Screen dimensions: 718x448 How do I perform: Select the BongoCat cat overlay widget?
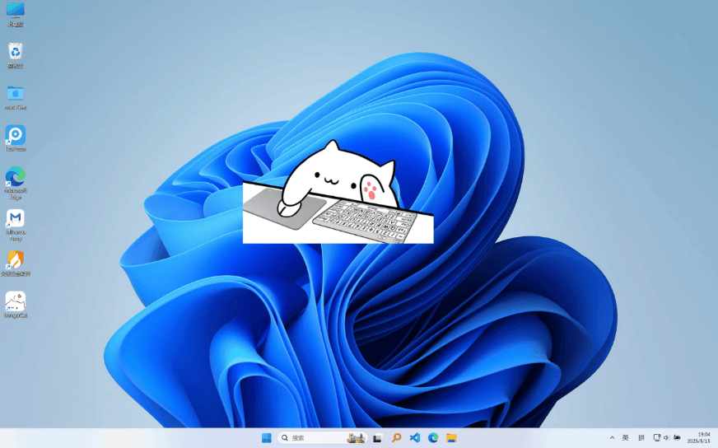[x=338, y=193]
